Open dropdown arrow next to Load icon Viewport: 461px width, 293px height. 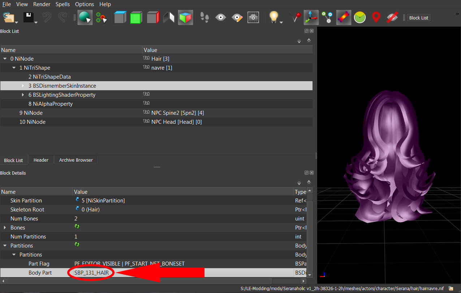coord(16,23)
